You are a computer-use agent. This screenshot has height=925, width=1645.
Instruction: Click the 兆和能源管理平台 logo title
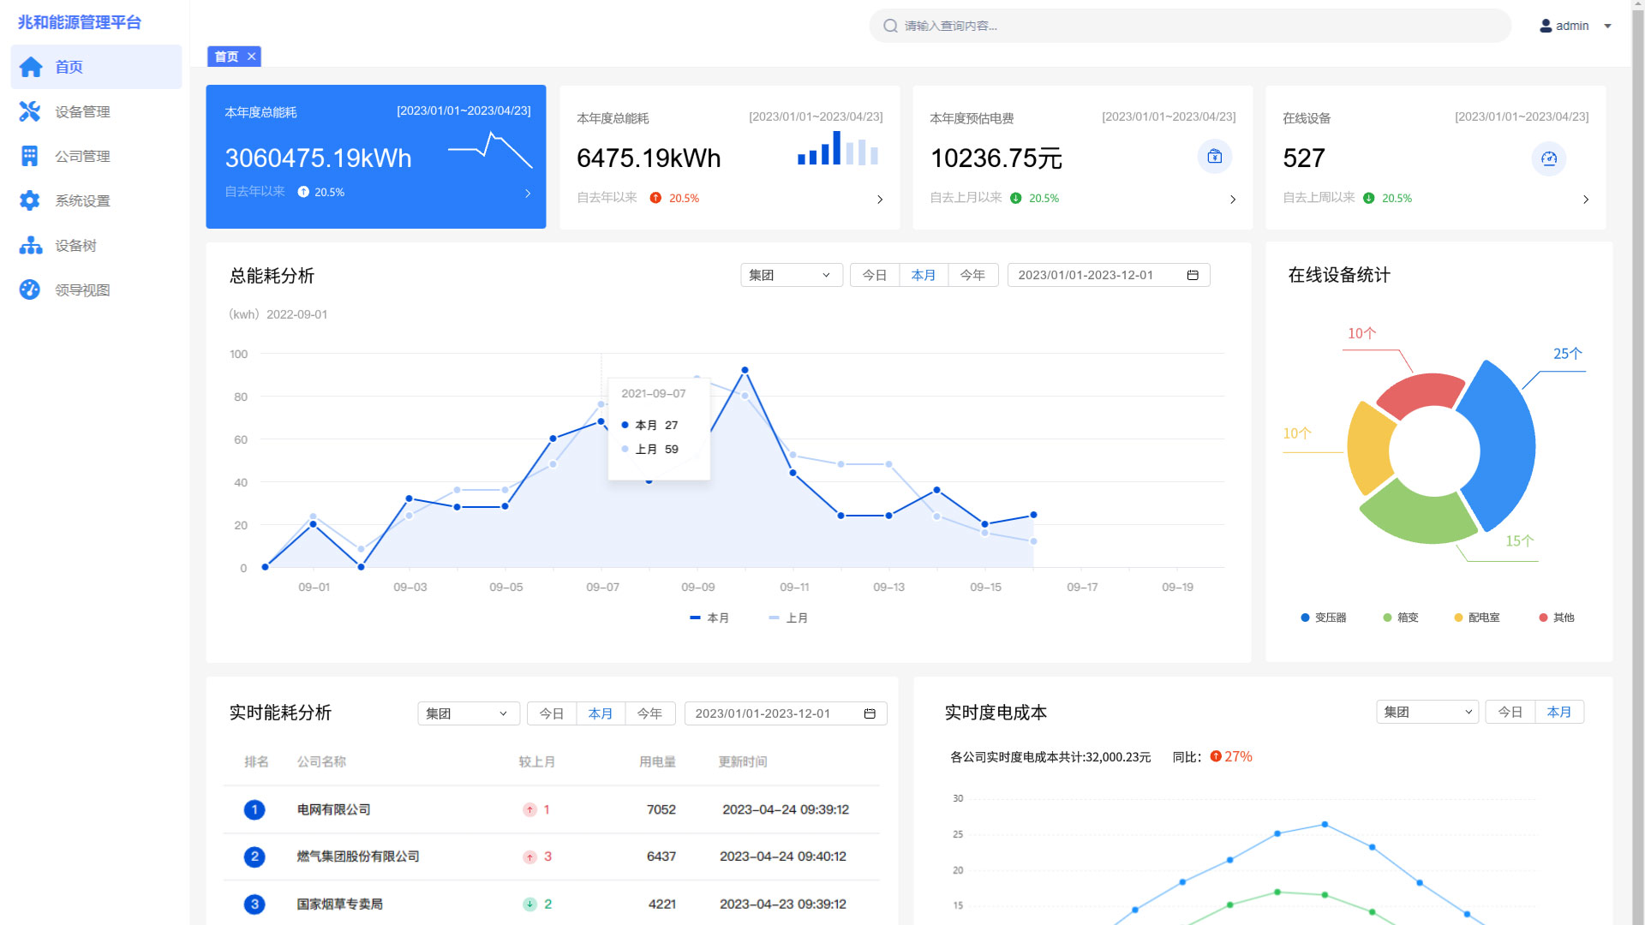pos(80,22)
